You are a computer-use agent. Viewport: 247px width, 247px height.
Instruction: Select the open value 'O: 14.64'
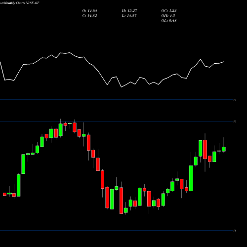(89, 11)
